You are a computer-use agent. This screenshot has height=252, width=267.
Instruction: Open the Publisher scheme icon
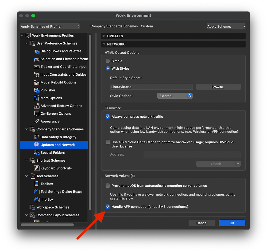coord(37,90)
